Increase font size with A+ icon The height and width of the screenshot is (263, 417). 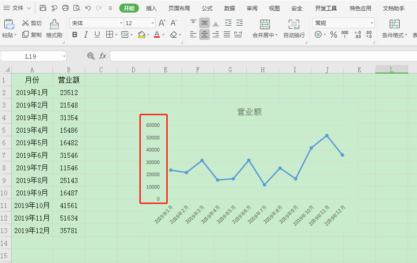pos(162,23)
